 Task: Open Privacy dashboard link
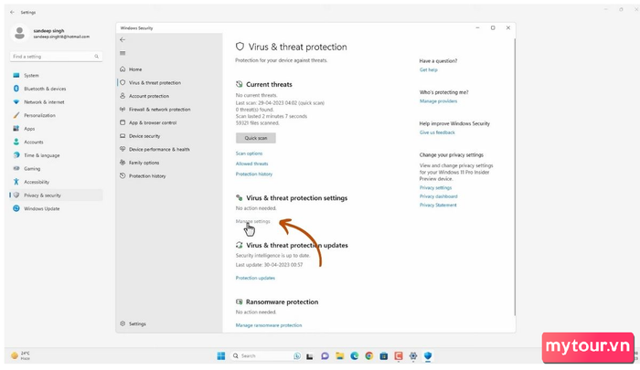438,196
